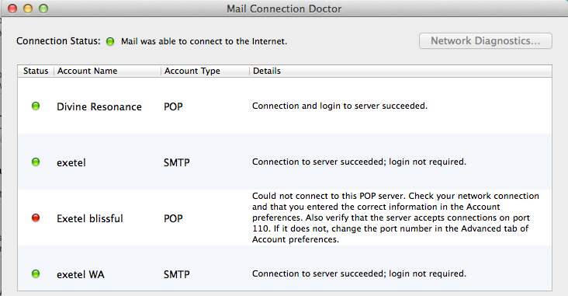This screenshot has height=296, width=568.
Task: Select the Divine Resonance account name
Action: pyautogui.click(x=99, y=106)
